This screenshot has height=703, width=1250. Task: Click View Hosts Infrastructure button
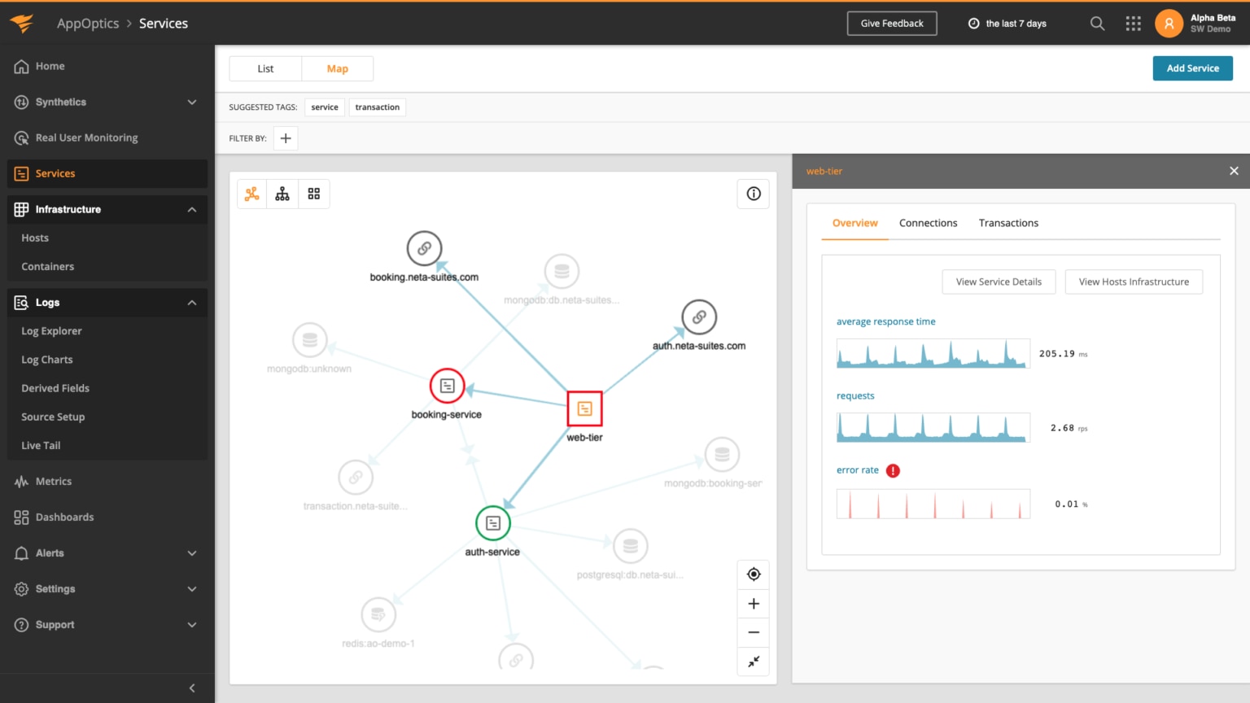click(x=1134, y=282)
